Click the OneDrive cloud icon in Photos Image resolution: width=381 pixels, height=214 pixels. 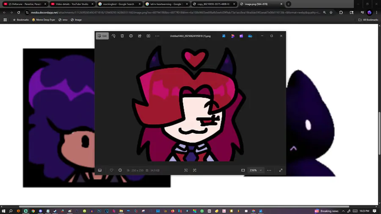coord(250,36)
